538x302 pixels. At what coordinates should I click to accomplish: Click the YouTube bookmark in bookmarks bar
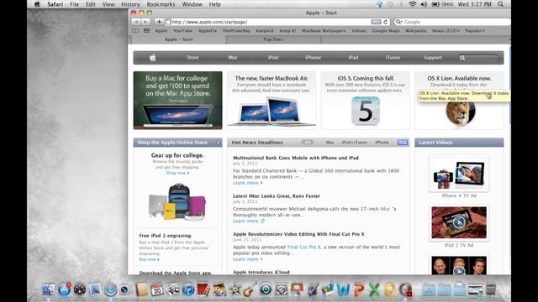(182, 30)
